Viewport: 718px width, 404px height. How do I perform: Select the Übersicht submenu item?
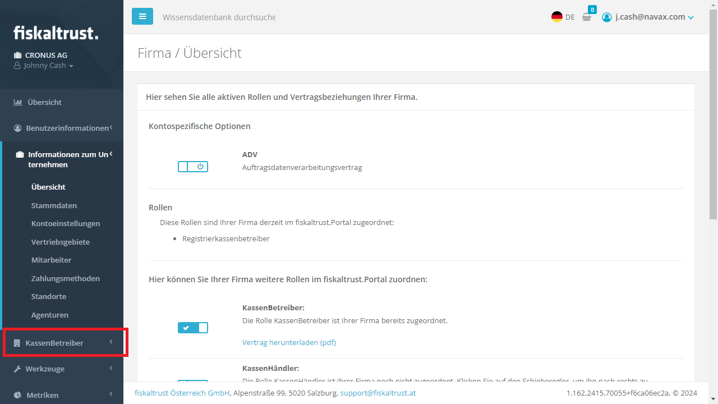click(48, 187)
